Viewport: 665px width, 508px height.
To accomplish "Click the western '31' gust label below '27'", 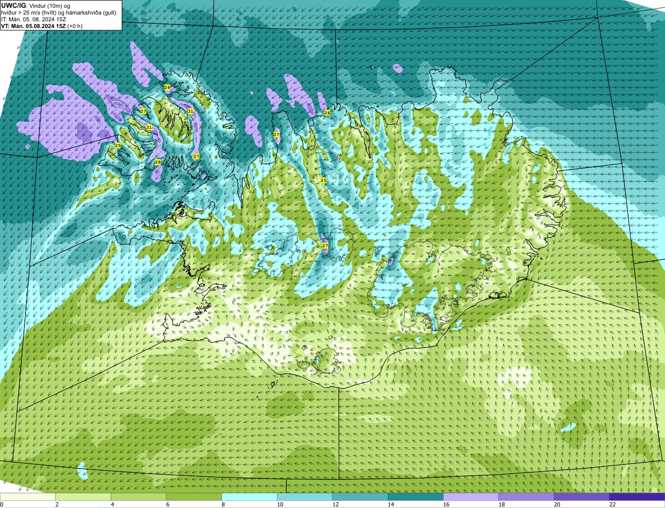I will coord(149,127).
